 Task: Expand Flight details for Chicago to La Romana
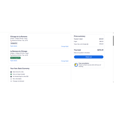pos(14,46)
